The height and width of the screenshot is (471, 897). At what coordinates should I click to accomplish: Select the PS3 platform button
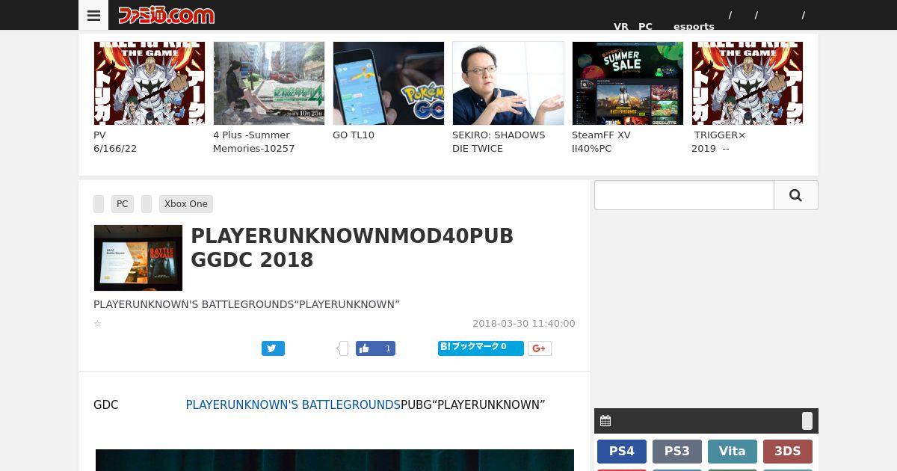tap(677, 452)
